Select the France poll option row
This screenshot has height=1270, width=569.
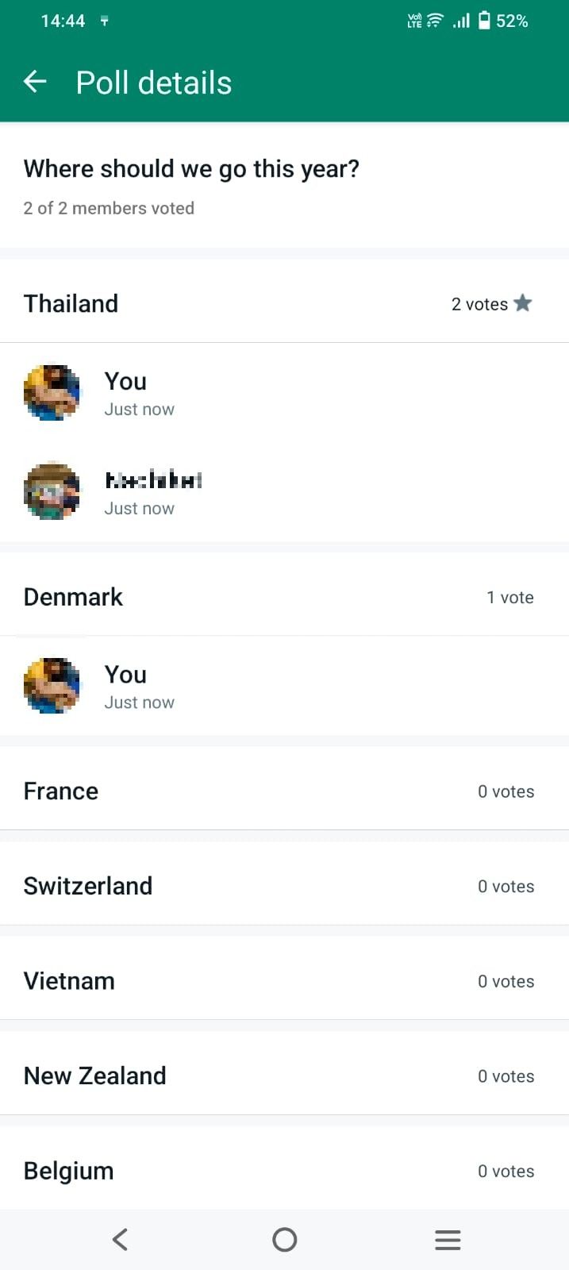[x=284, y=791]
